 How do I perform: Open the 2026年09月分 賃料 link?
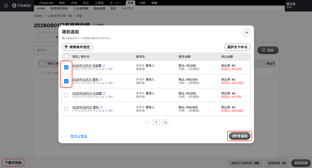pos(86,107)
